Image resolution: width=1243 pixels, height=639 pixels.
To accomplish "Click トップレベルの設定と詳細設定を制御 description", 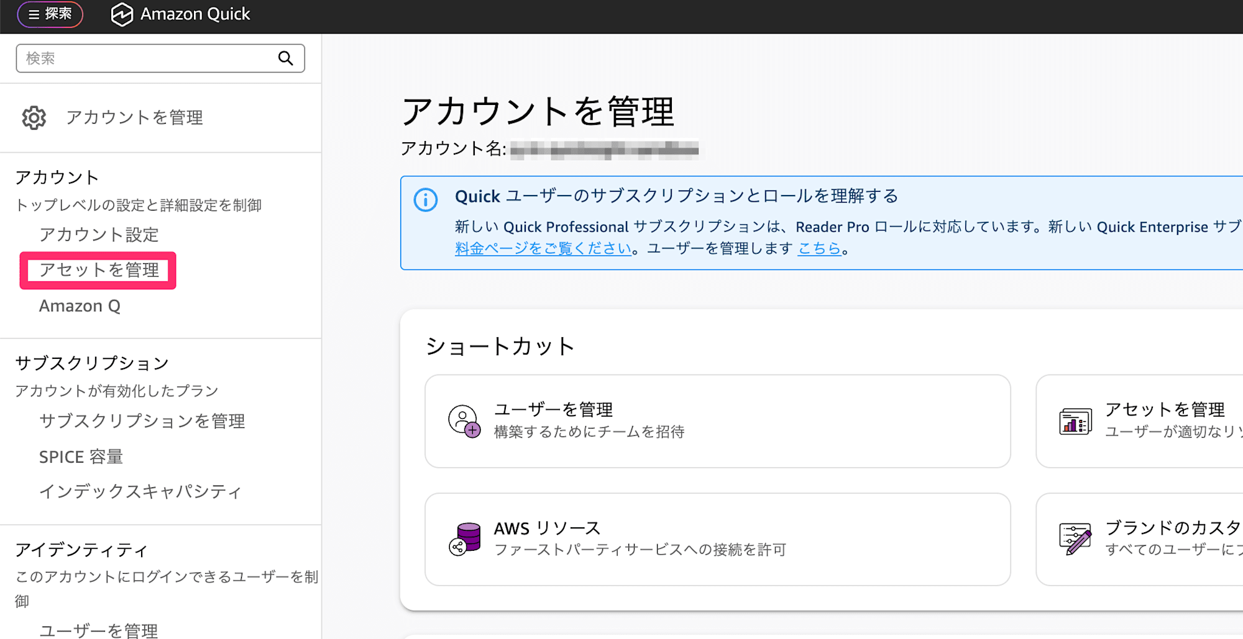I will (x=138, y=206).
